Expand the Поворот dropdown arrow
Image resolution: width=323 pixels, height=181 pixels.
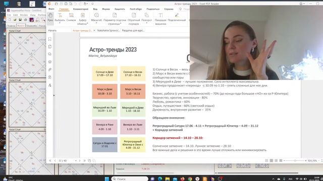click(147, 23)
